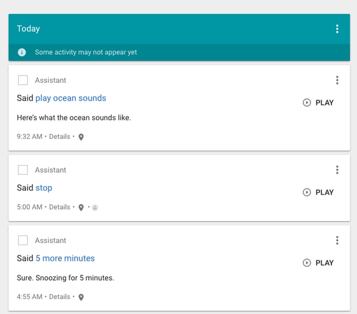Open the stop query link
Screen dimensions: 357x314
tap(44, 188)
